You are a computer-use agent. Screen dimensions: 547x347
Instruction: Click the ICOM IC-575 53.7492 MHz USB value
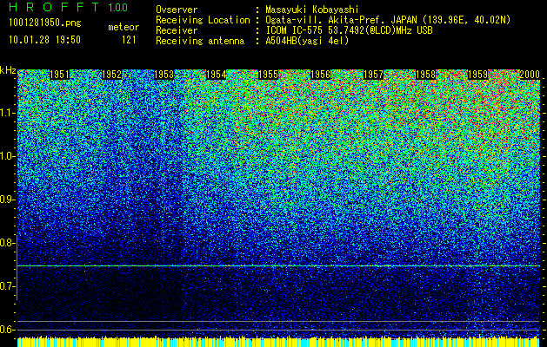coord(349,30)
